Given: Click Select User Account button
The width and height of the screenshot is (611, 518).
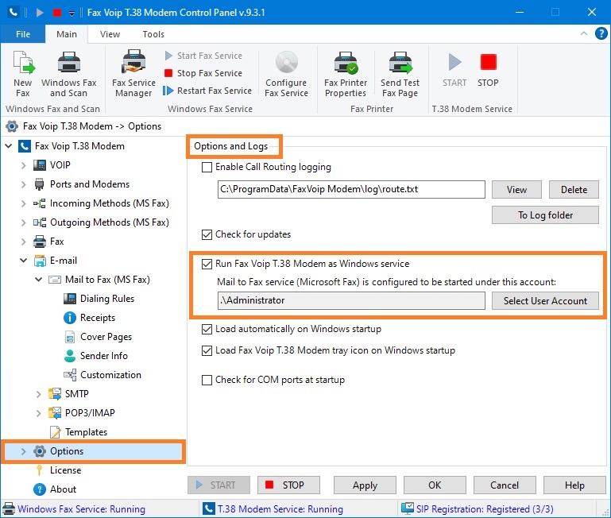Looking at the screenshot, I should pyautogui.click(x=545, y=301).
